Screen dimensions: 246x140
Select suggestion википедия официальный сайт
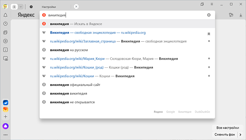point(127,85)
